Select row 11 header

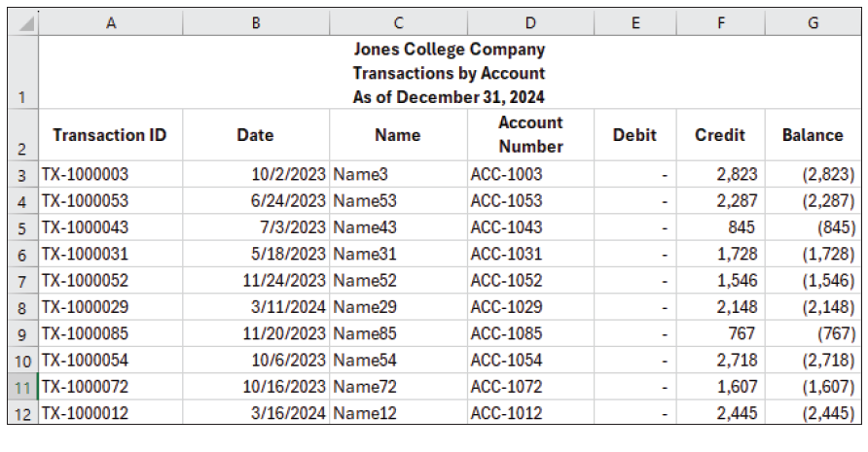point(21,388)
